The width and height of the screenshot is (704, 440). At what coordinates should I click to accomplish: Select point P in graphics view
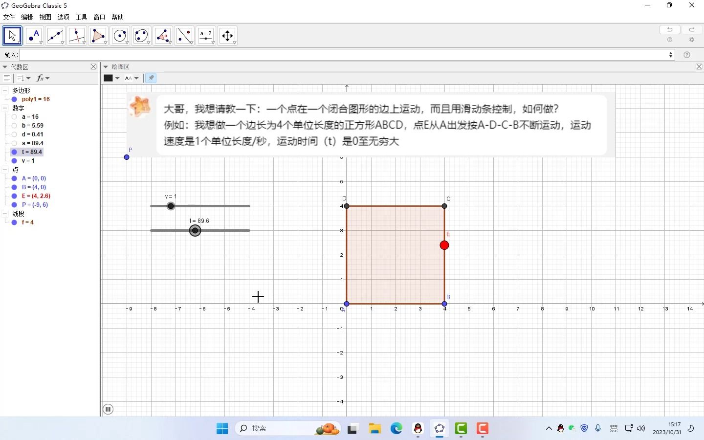point(127,157)
